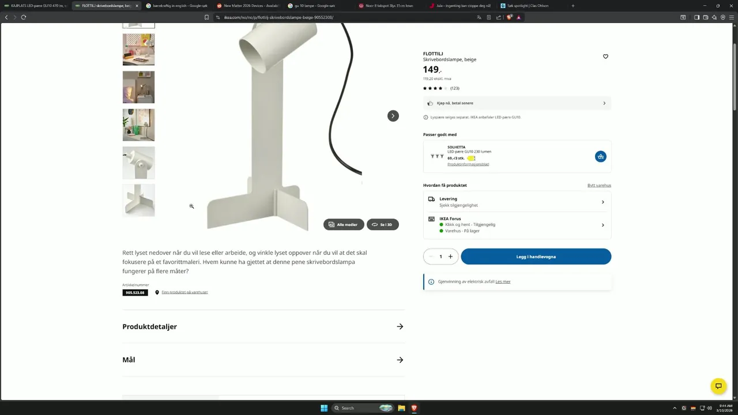Image resolution: width=738 pixels, height=415 pixels.
Task: Open Brave Shields lion icon
Action: [509, 17]
